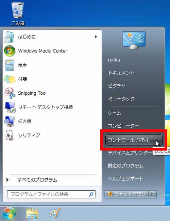Launch Snipping Tool via scissors icon

(x=10, y=93)
